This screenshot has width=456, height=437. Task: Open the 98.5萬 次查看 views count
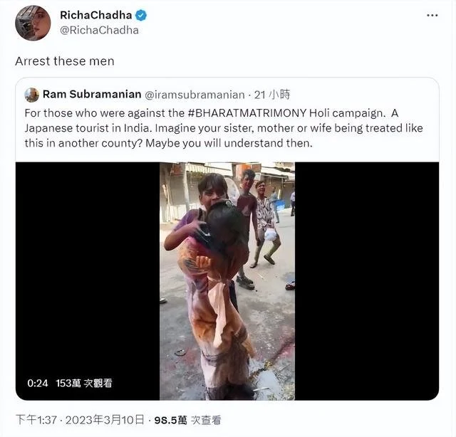click(188, 420)
